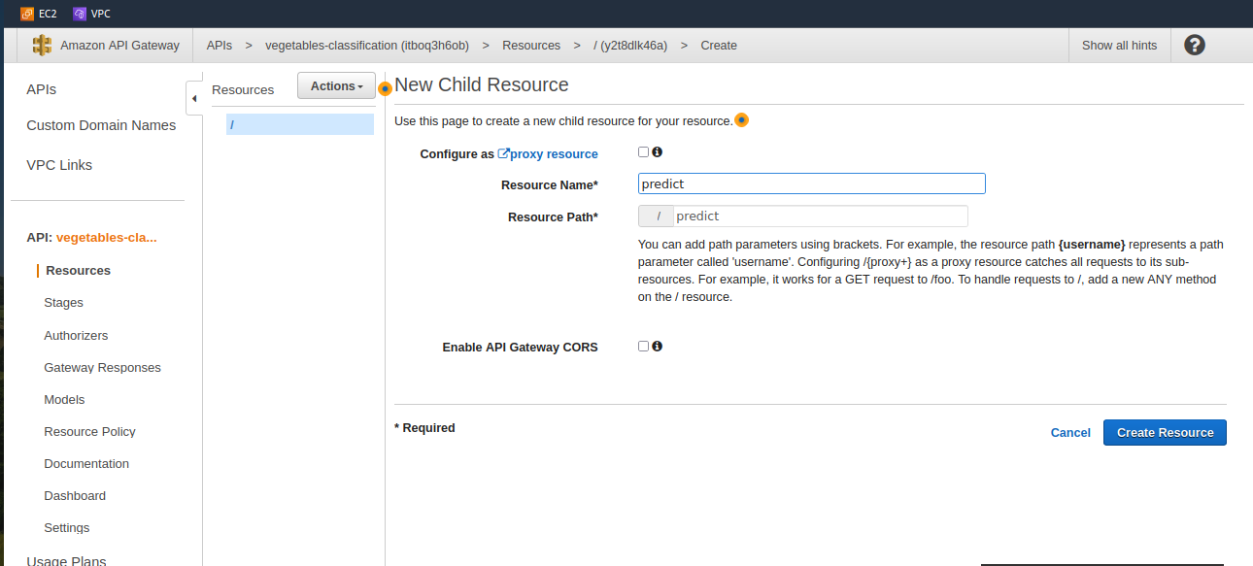Select the root / resource in tree

click(300, 124)
